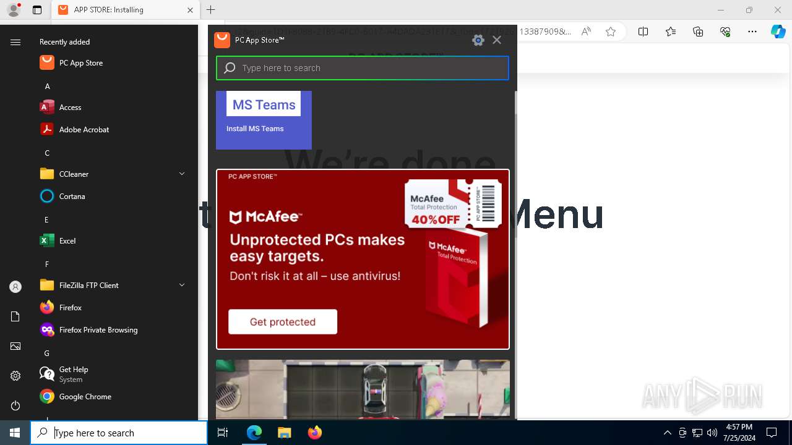Open Power options in Start
The image size is (792, 445).
pos(15,405)
